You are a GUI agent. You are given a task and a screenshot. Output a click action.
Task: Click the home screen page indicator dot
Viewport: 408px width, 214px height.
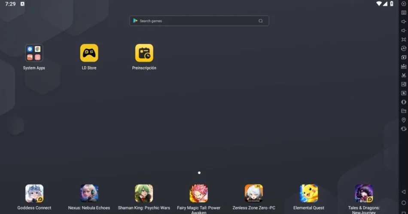[x=199, y=173]
